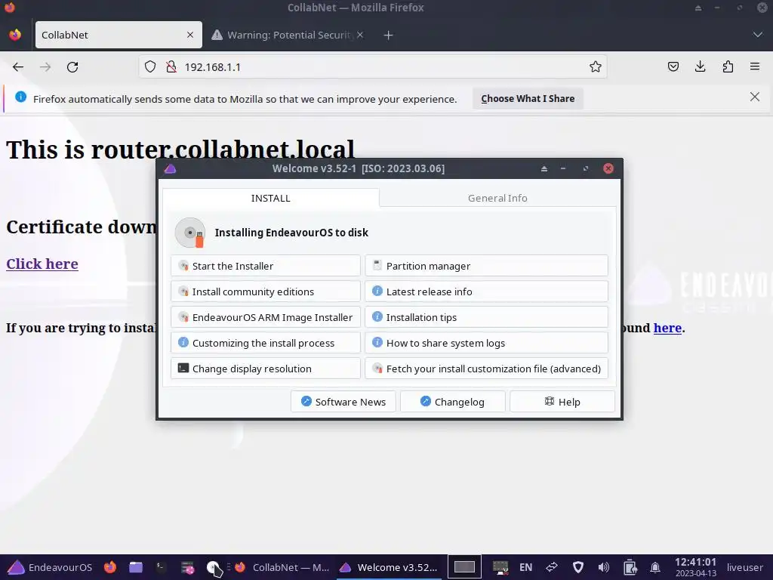
Task: Click the Help button in the Welcome window
Action: 562,402
